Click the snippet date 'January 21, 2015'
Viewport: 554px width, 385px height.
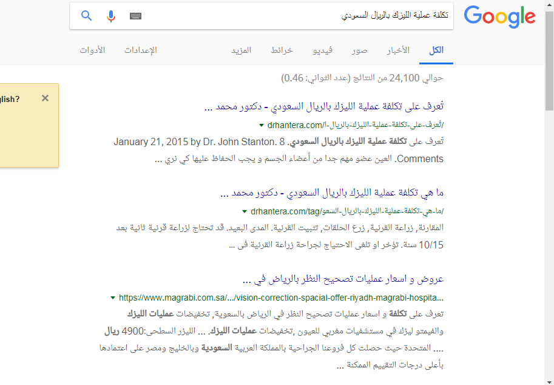[151, 142]
